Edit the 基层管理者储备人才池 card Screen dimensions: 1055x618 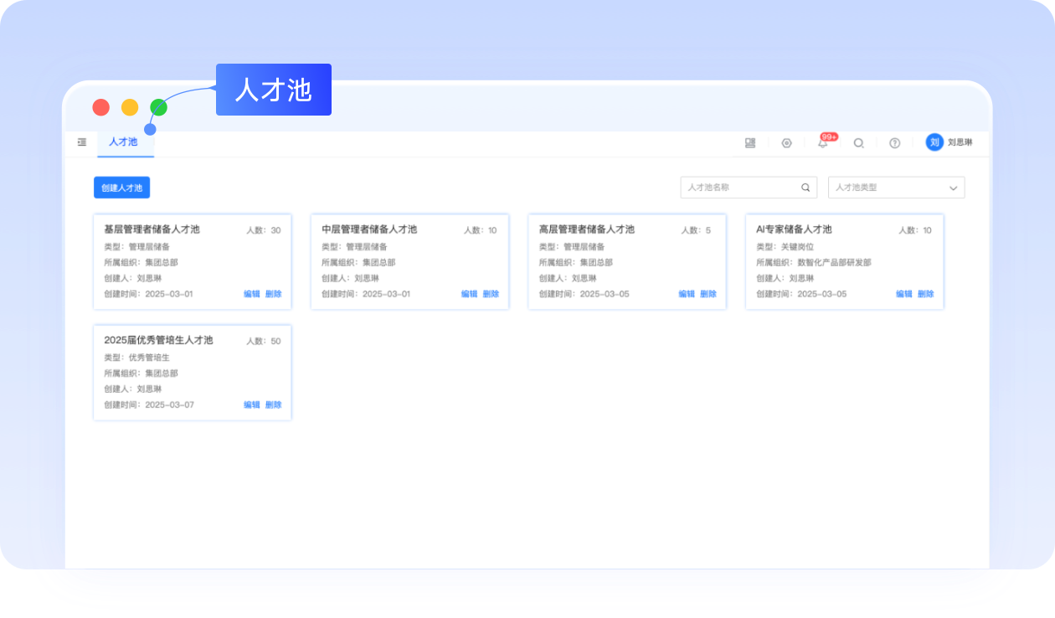[251, 294]
